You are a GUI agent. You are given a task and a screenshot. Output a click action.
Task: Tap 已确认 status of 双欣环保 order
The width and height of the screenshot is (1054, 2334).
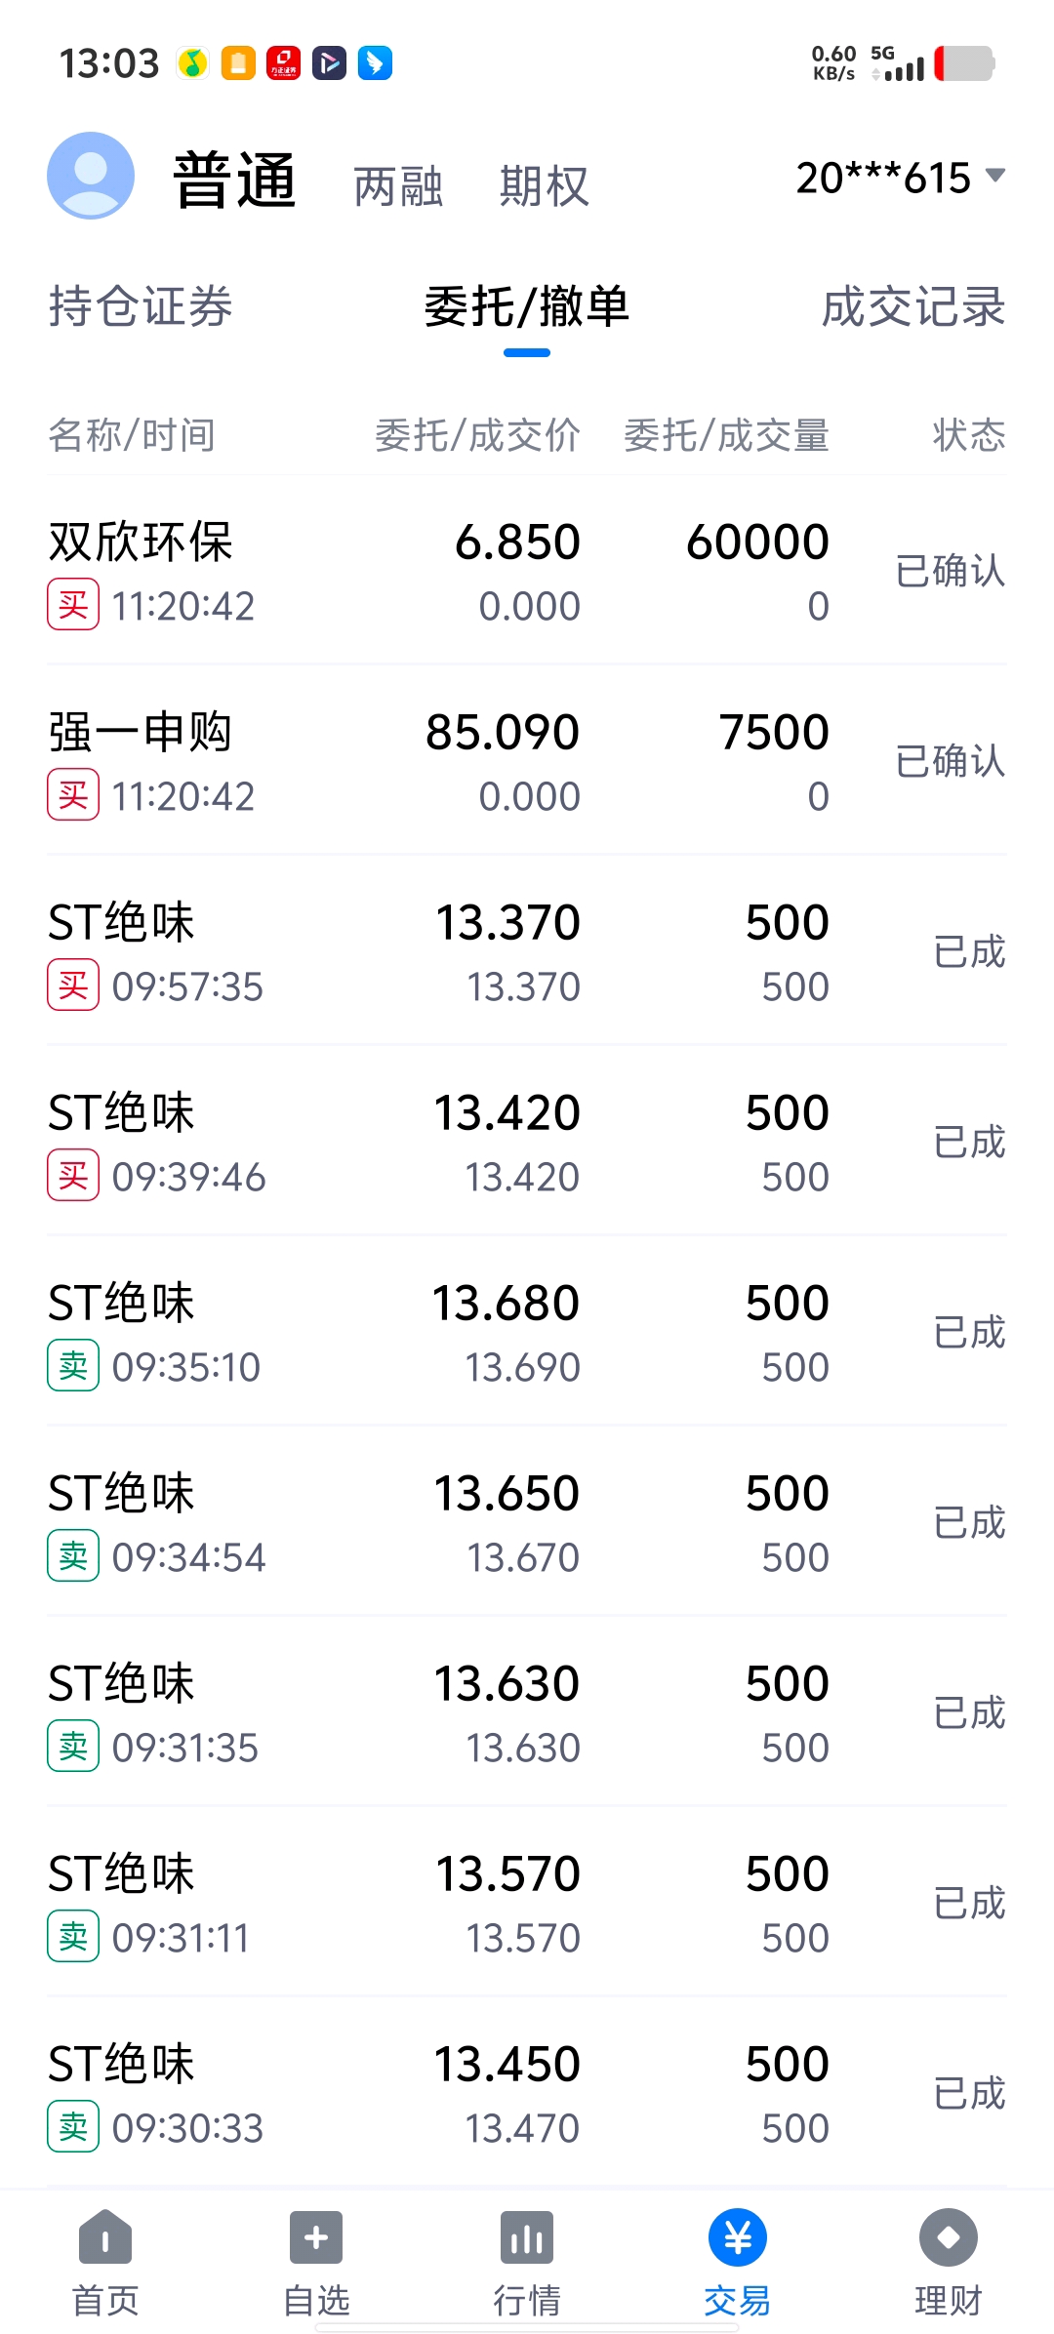click(950, 572)
